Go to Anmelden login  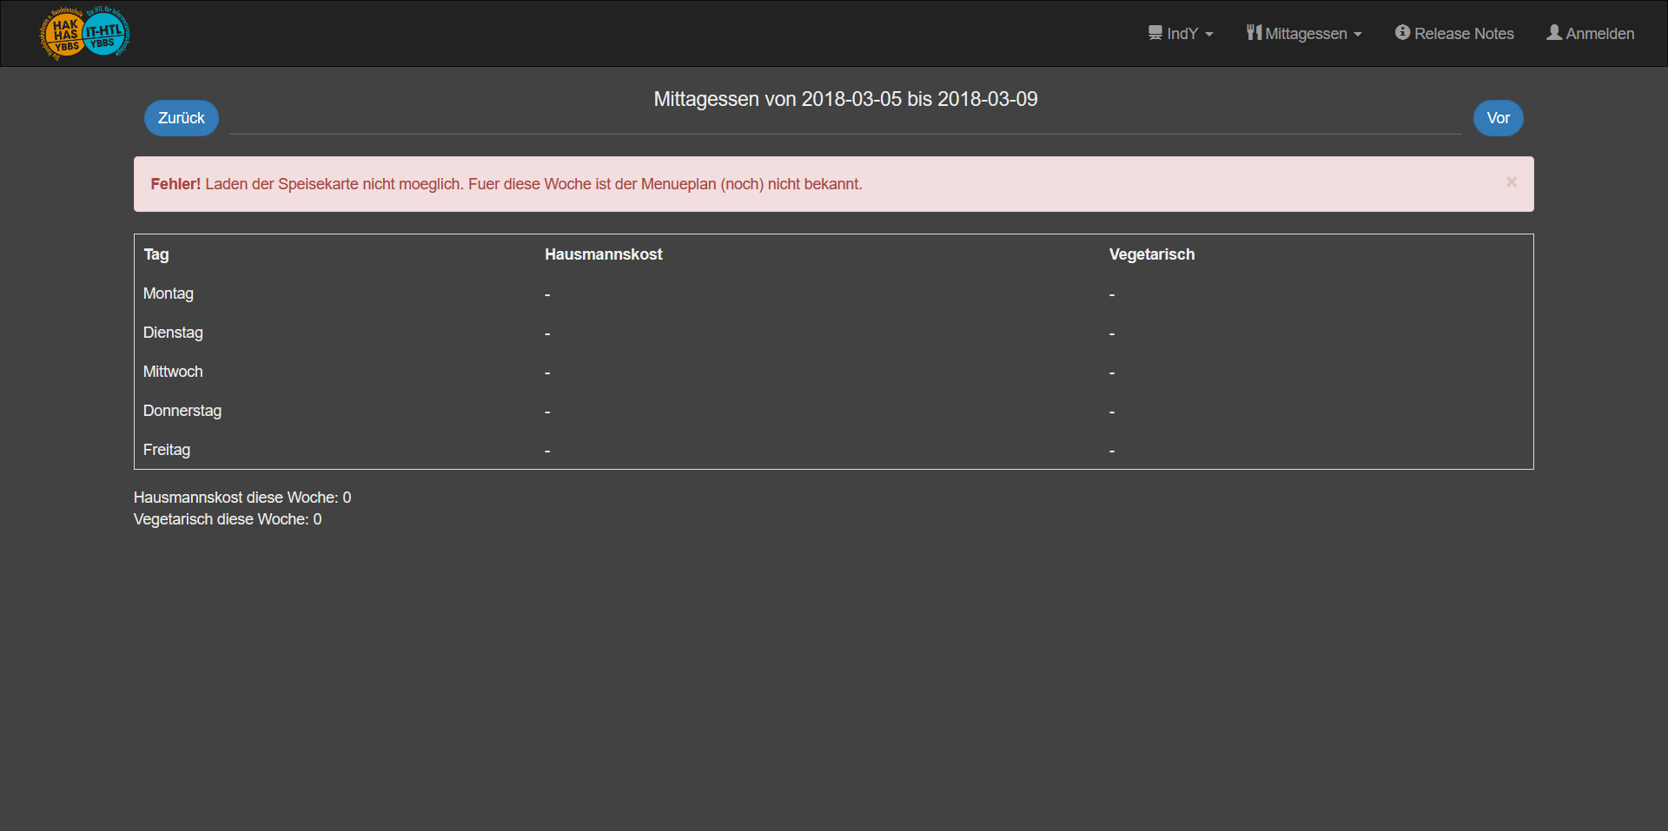pos(1591,33)
